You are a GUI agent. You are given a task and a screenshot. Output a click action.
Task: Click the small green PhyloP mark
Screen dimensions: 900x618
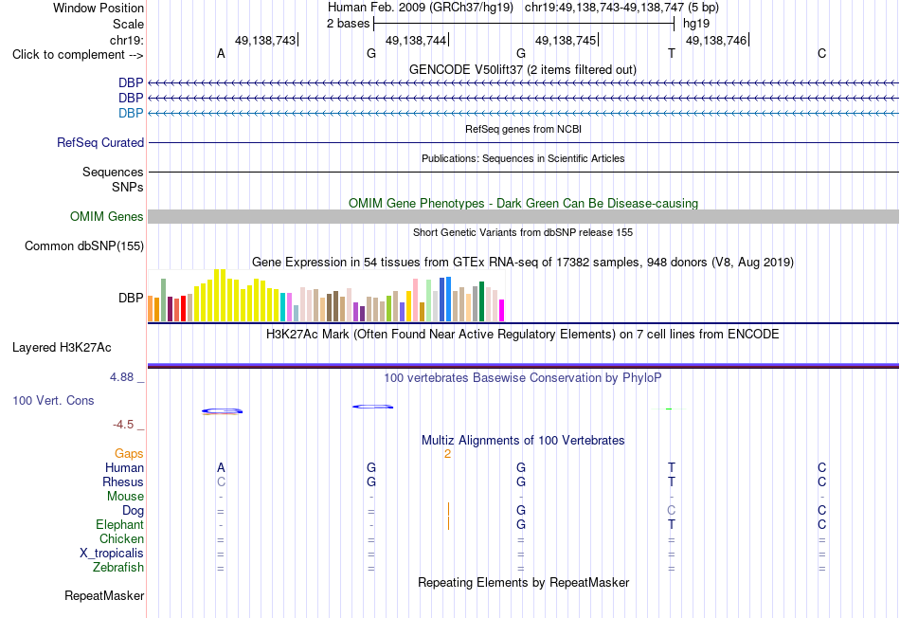coord(669,409)
